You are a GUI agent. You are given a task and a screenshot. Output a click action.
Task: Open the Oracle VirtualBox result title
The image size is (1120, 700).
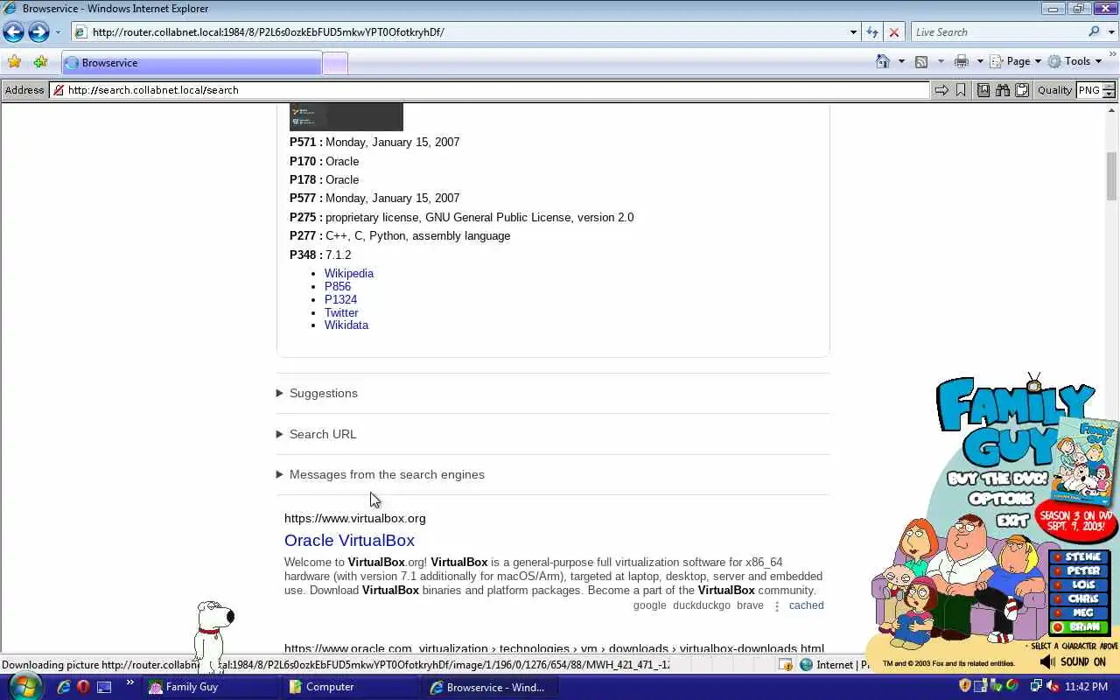(x=349, y=540)
